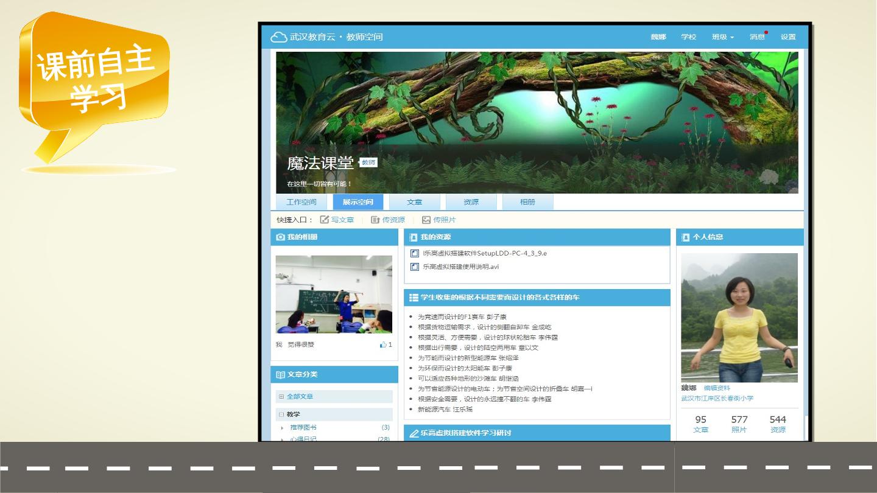The image size is (877, 493).
Task: Open 武汉市江岸区长春街小学 school link
Action: point(717,398)
